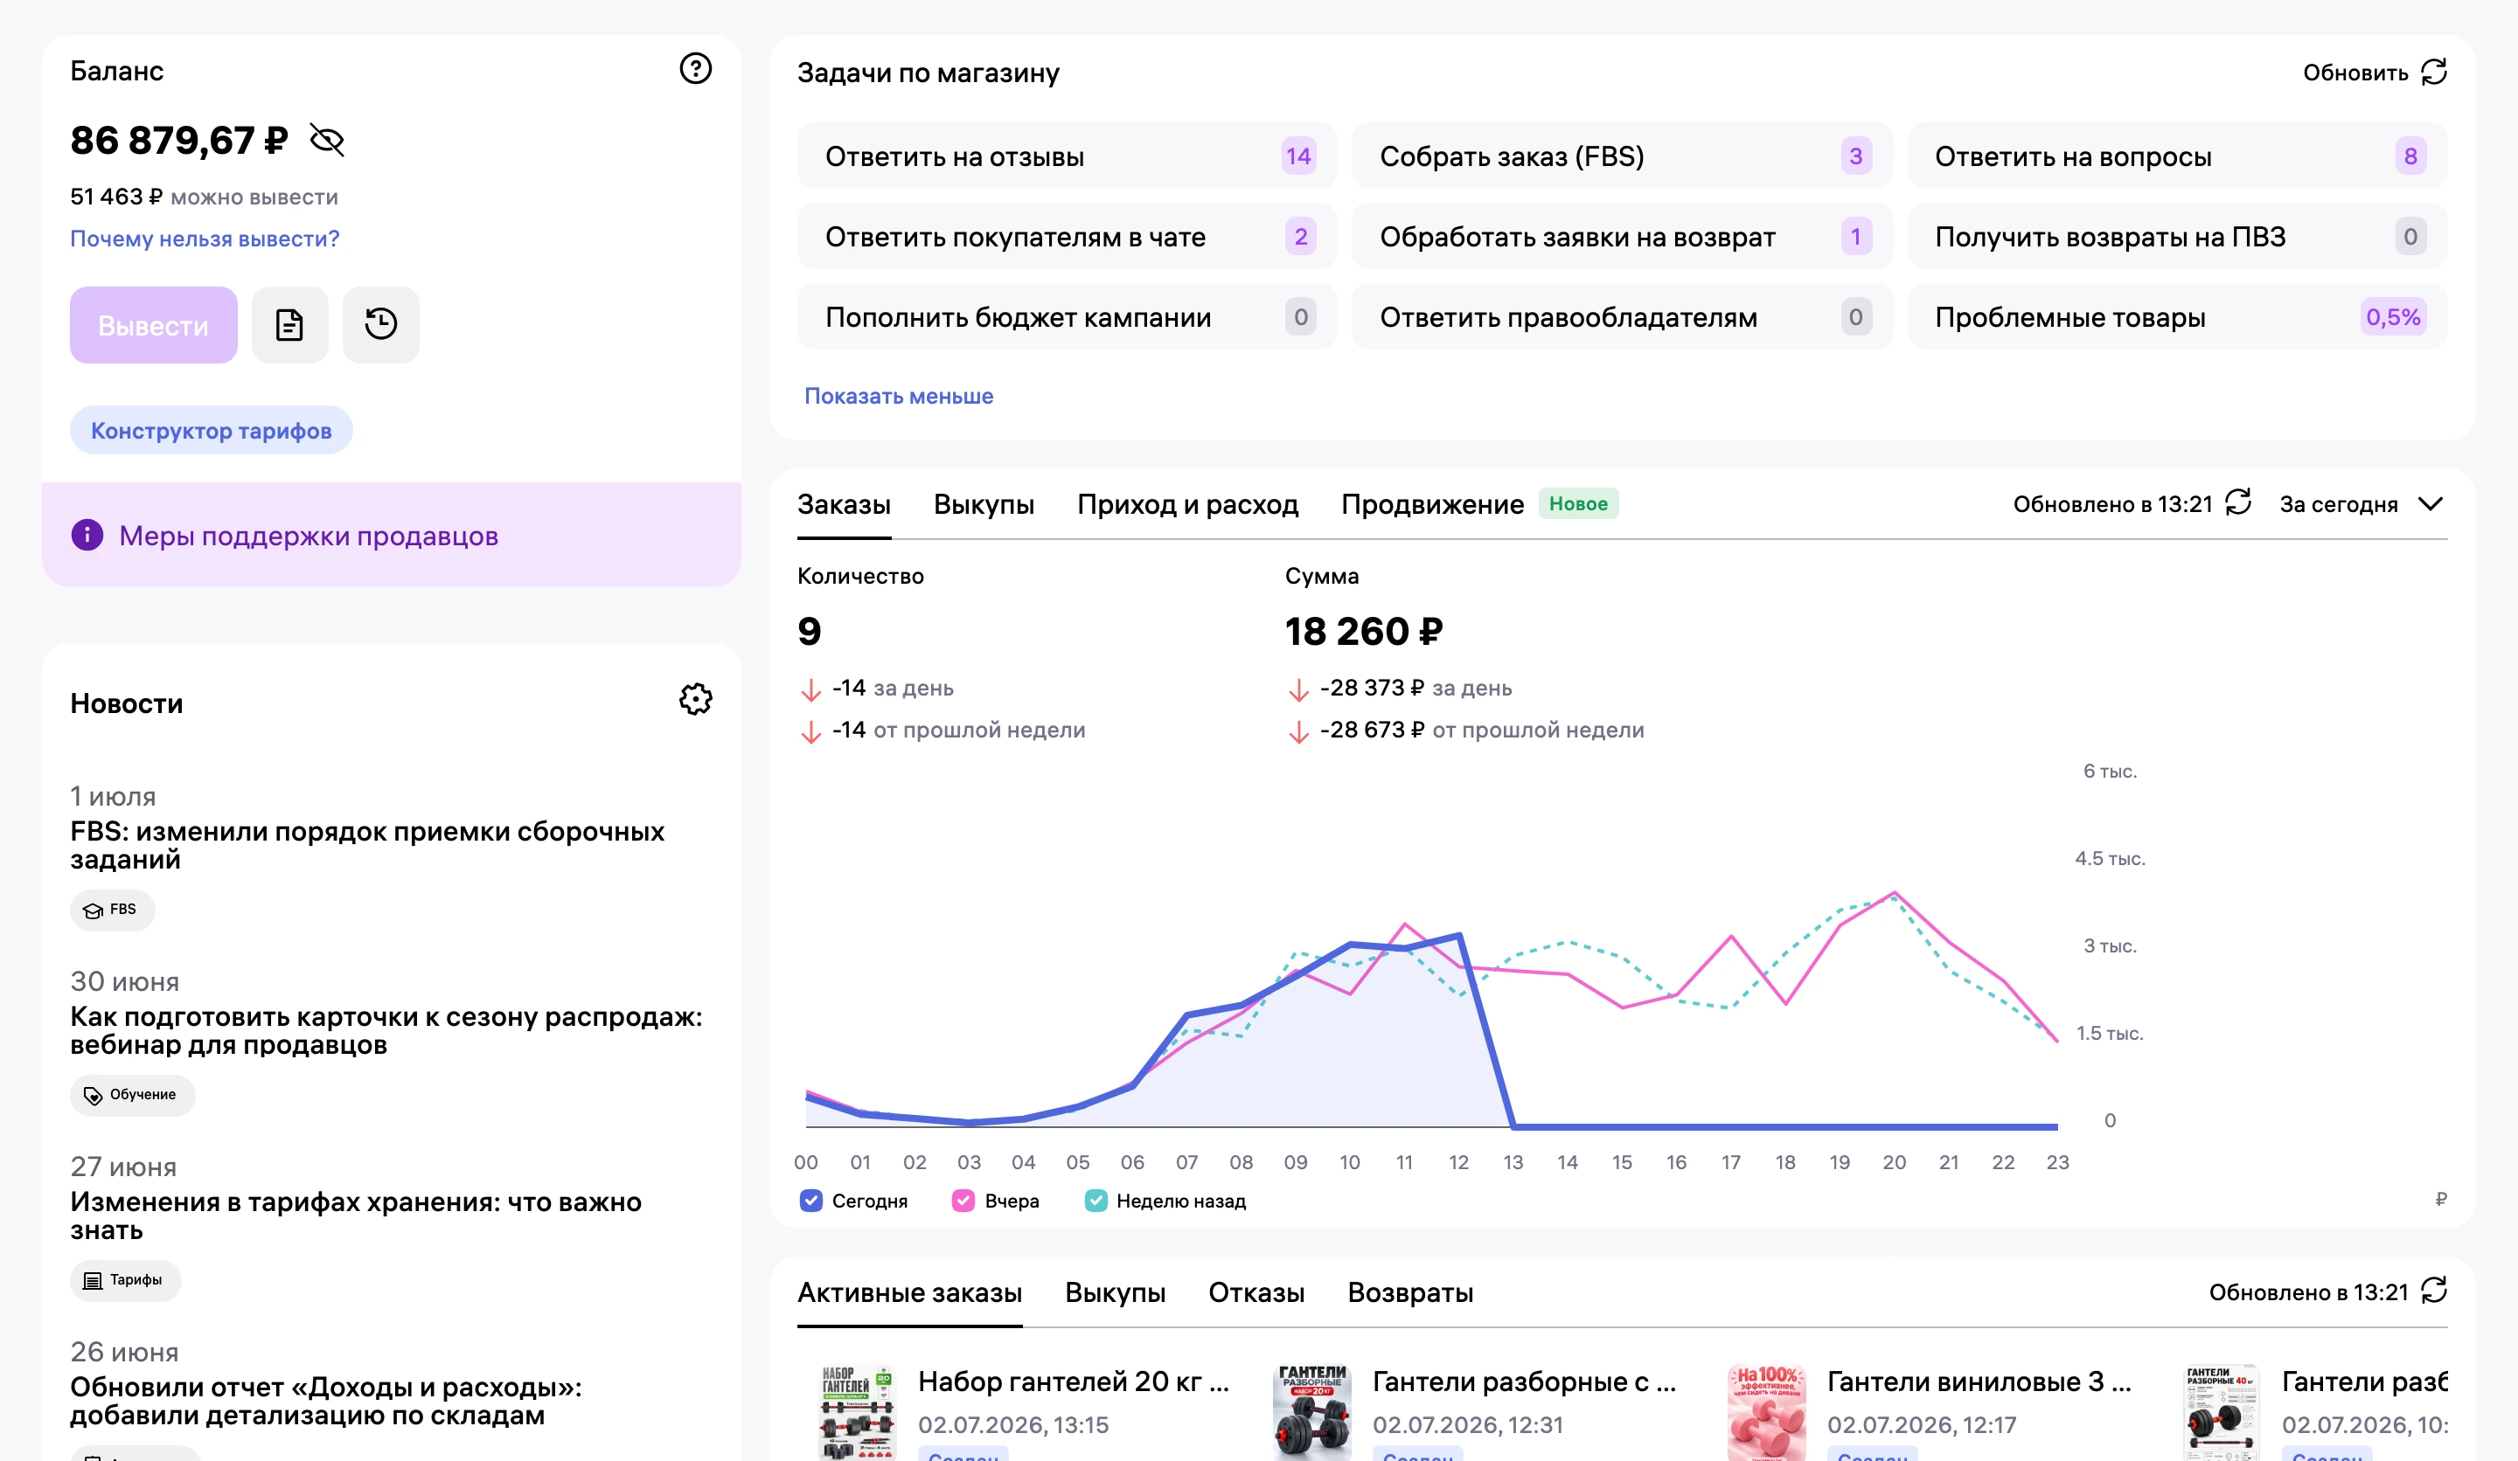Expand the За сегодня period dropdown
The image size is (2518, 1461).
2362,504
